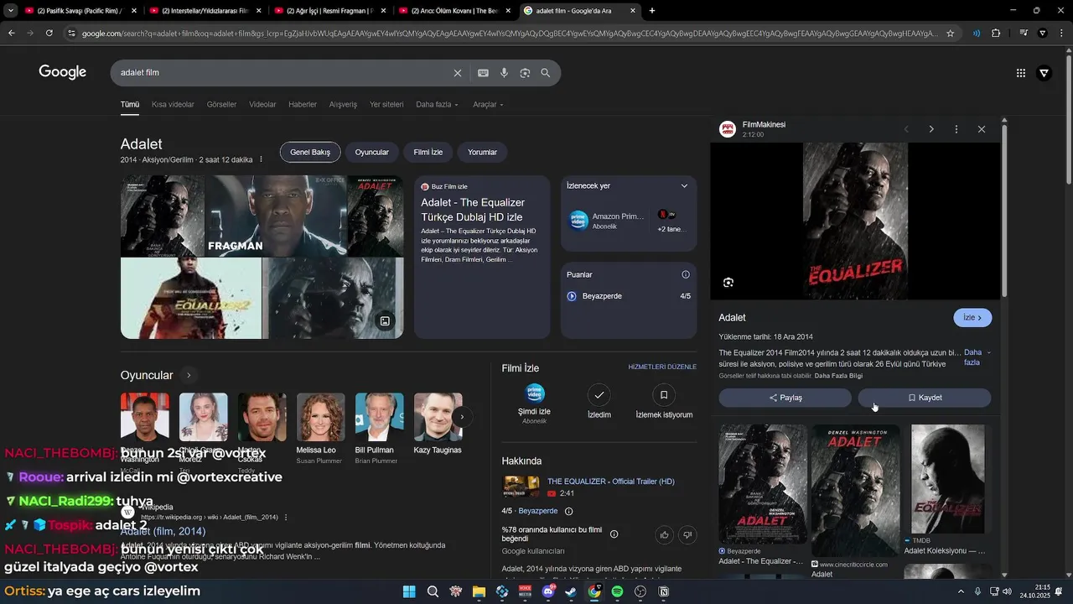Open Notion from the taskbar

click(664, 591)
